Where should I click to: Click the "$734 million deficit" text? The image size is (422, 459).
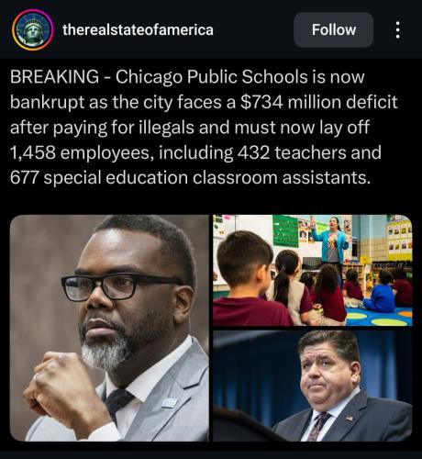pyautogui.click(x=319, y=102)
